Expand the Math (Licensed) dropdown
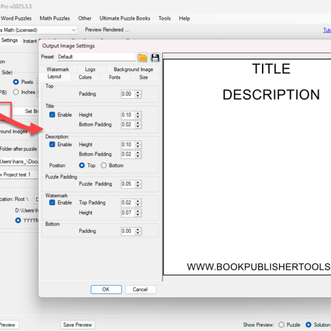This screenshot has height=331, width=331. click(74, 30)
